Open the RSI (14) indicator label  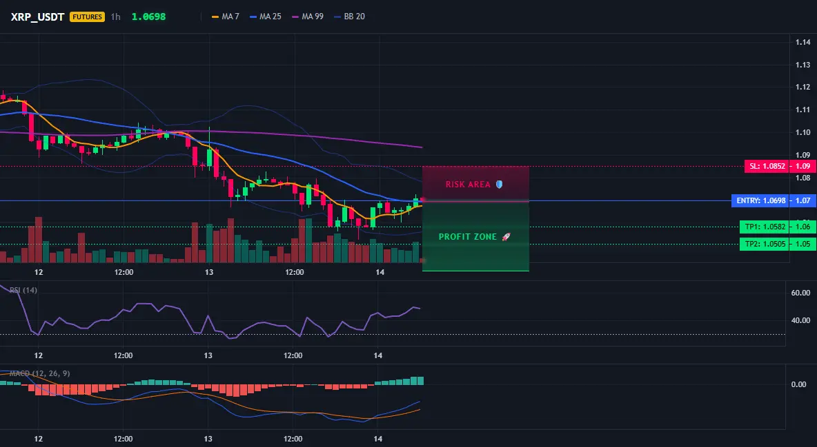click(23, 290)
